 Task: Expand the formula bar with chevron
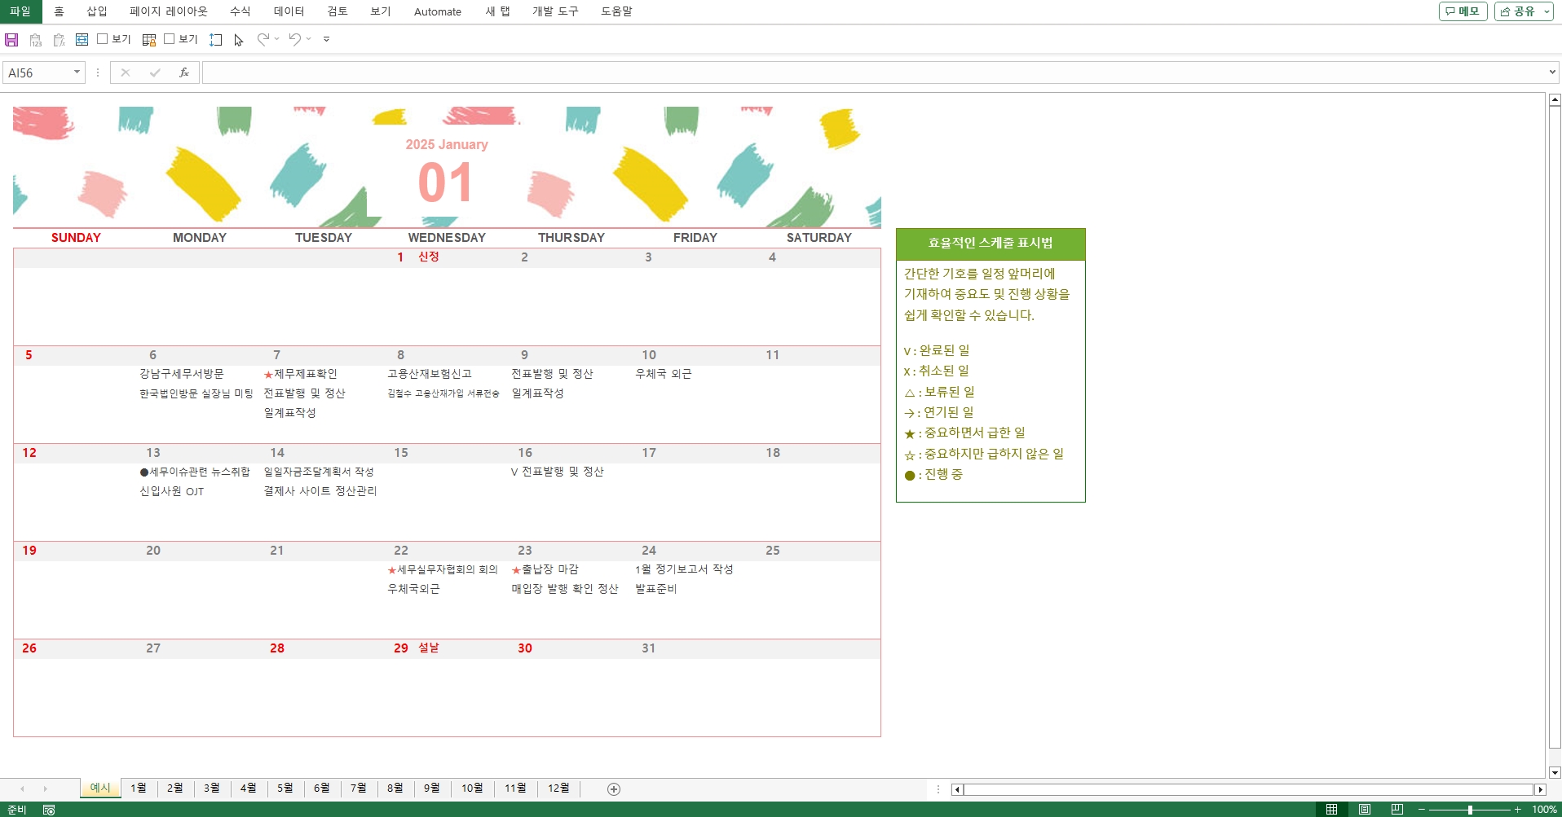1551,72
